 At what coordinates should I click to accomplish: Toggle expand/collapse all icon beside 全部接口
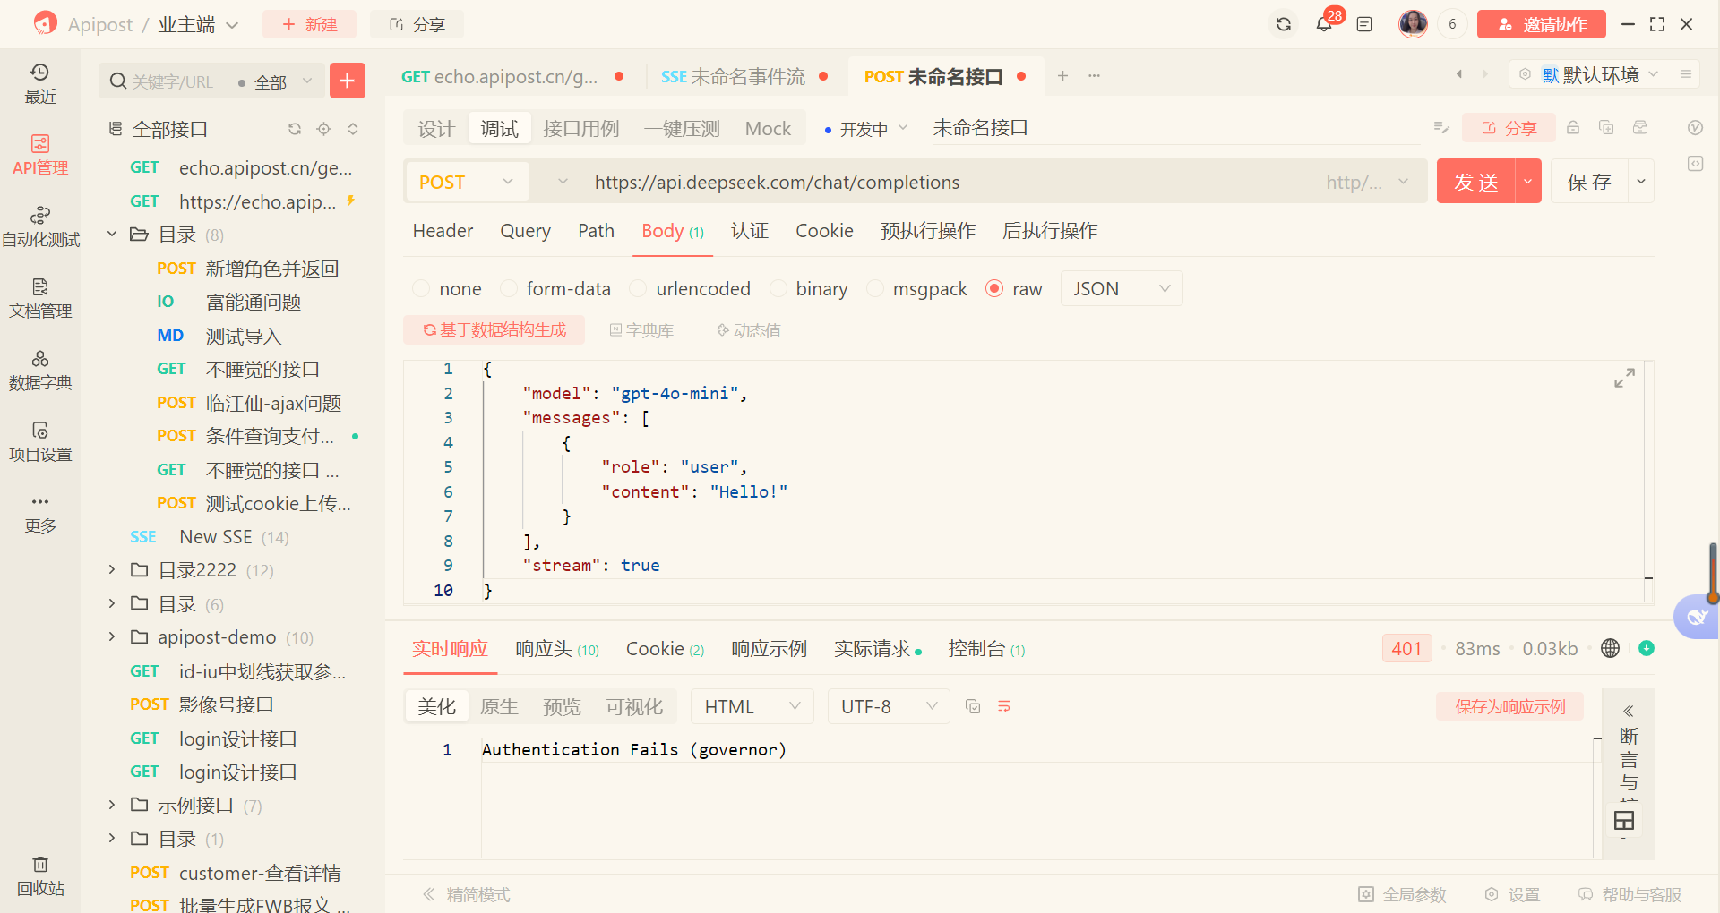click(x=353, y=129)
